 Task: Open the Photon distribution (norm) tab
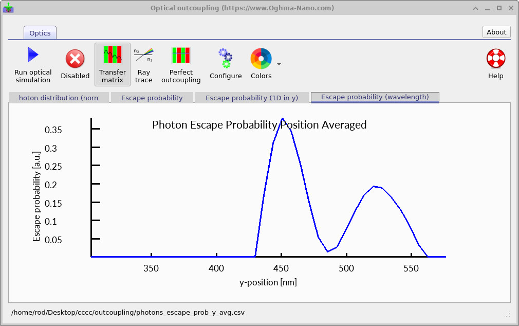pyautogui.click(x=59, y=98)
